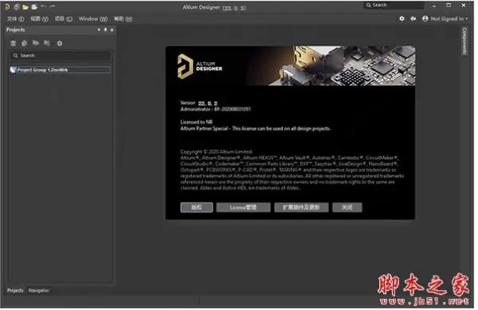Open the Projects panel dropdown arrow
The image size is (478, 310).
point(99,30)
